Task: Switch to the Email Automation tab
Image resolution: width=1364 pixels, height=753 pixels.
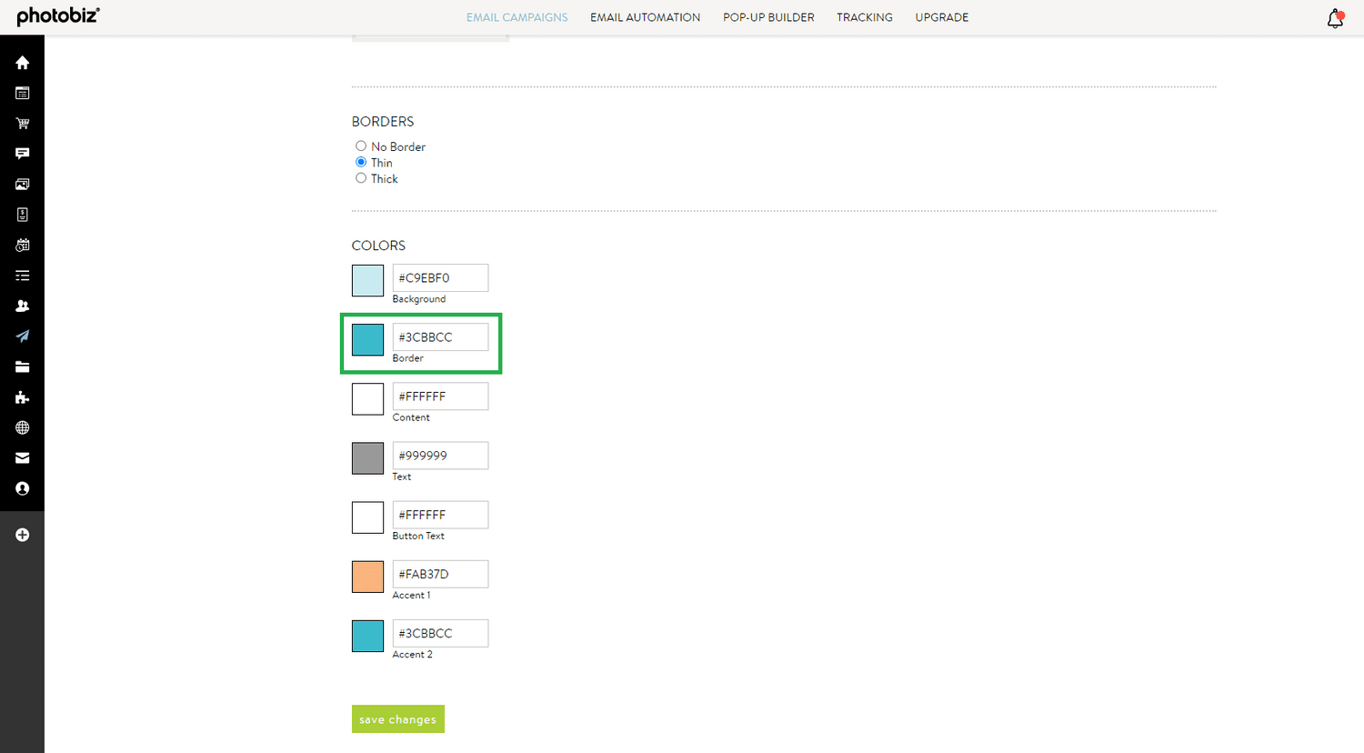Action: (x=645, y=17)
